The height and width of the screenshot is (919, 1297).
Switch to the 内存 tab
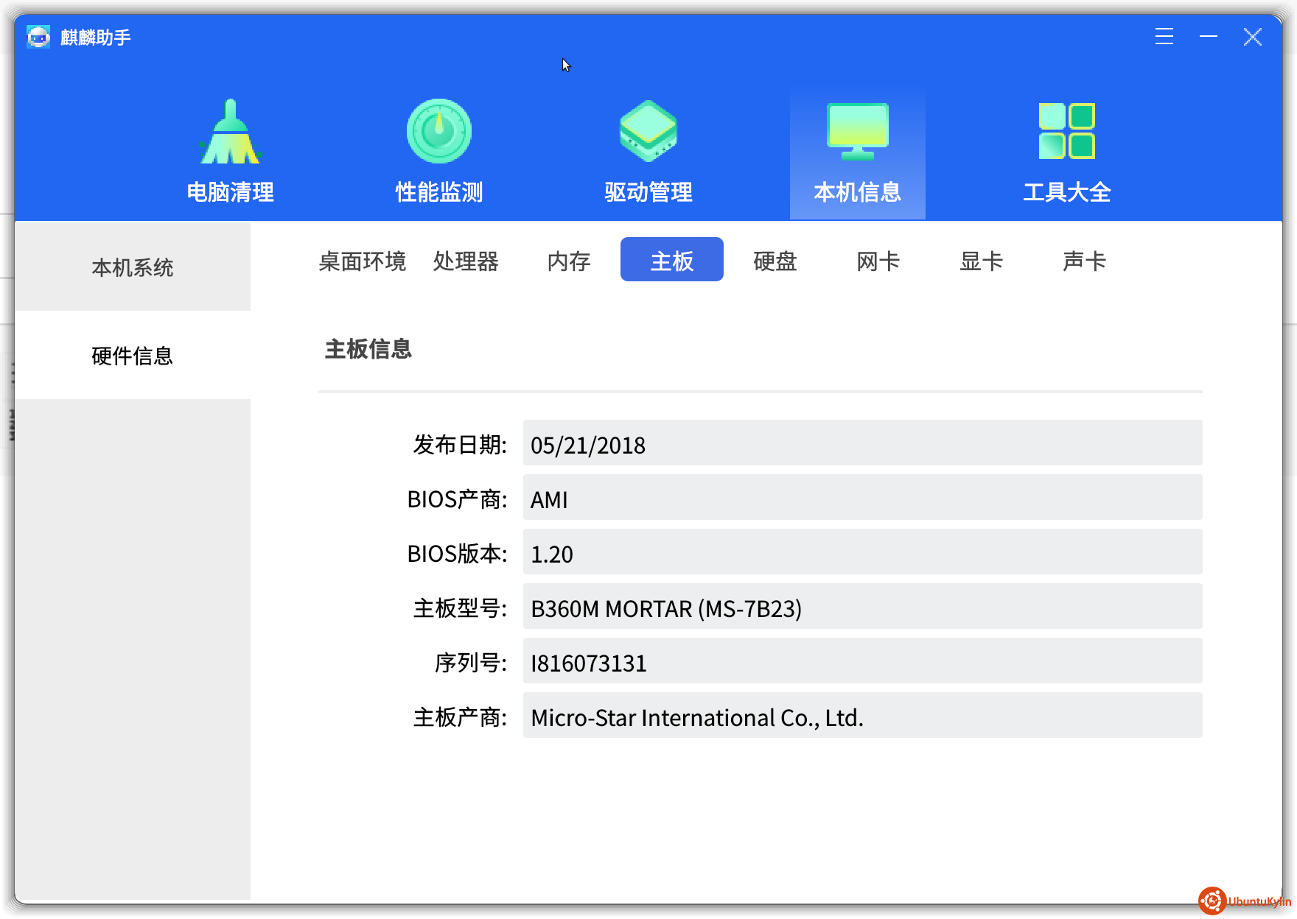(569, 261)
